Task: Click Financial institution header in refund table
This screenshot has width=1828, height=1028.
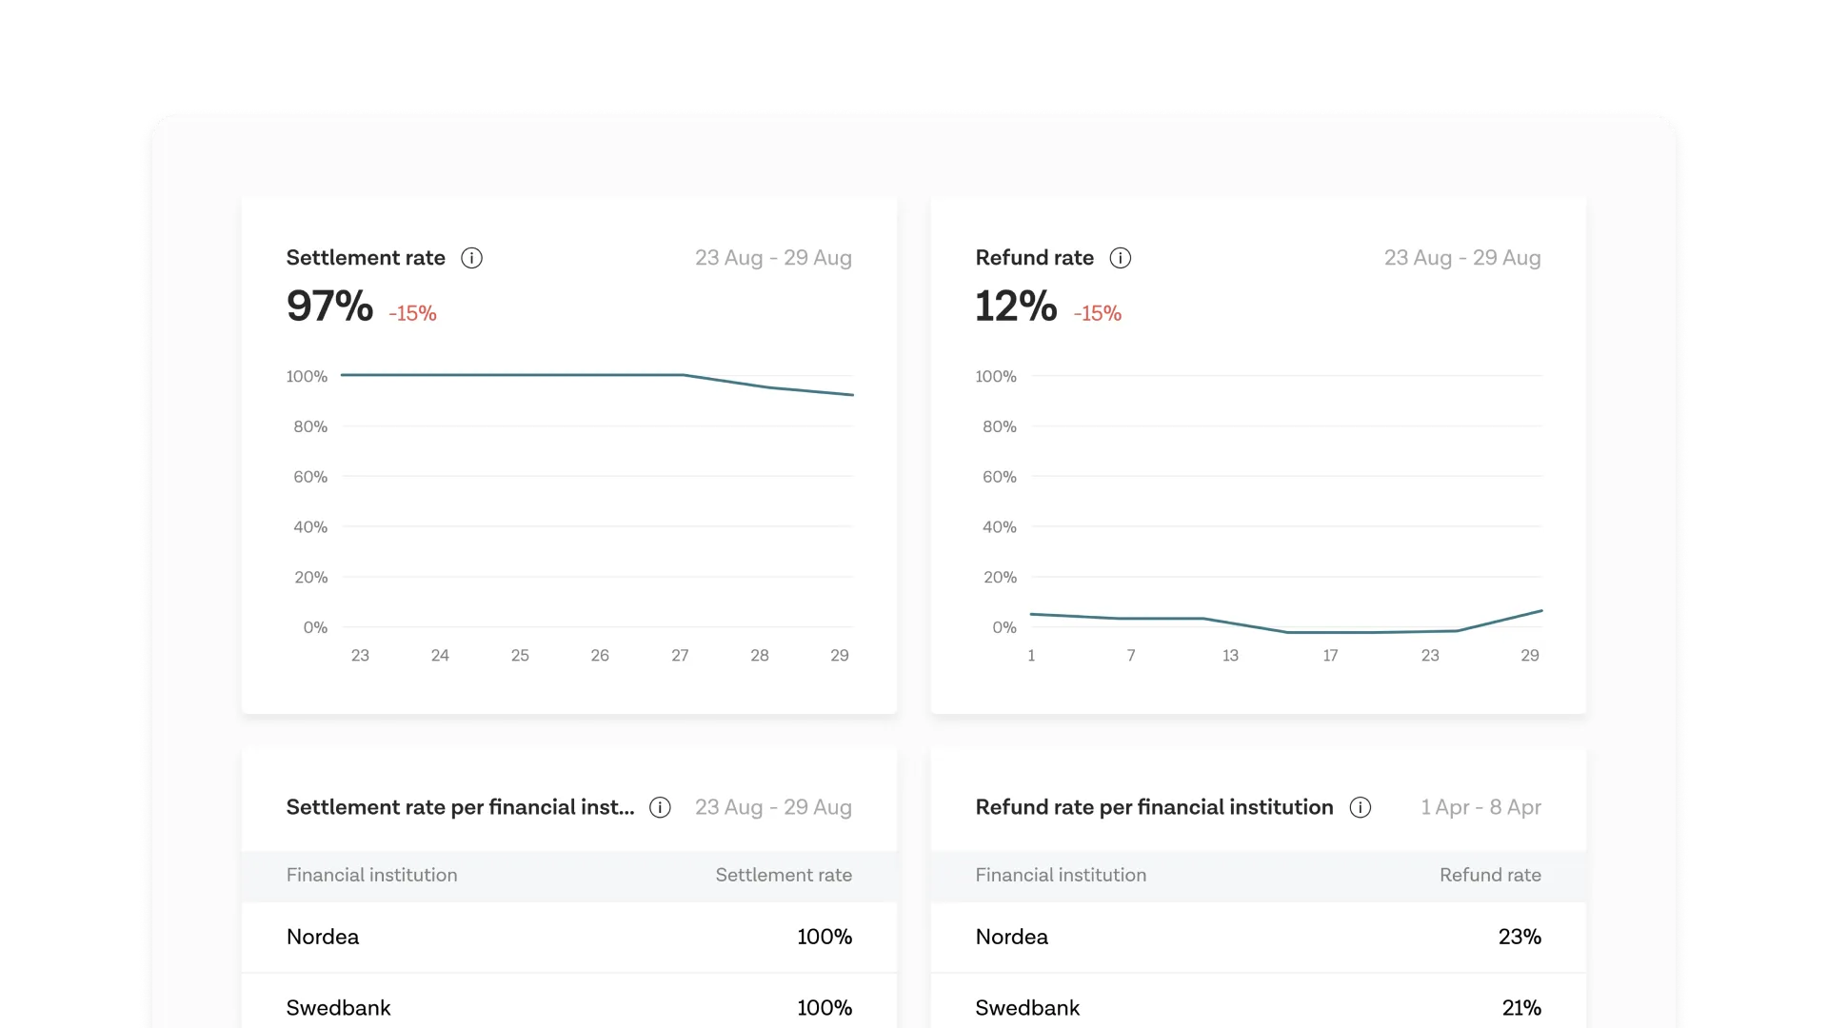Action: [1061, 875]
